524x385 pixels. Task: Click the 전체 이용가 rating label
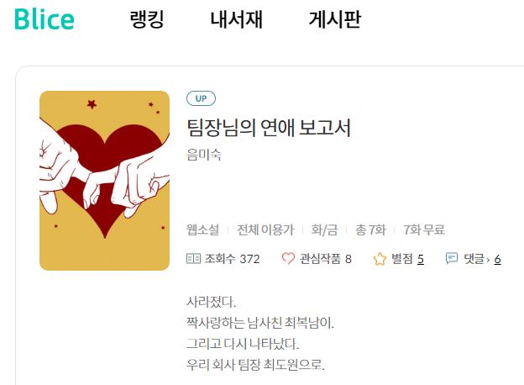265,229
